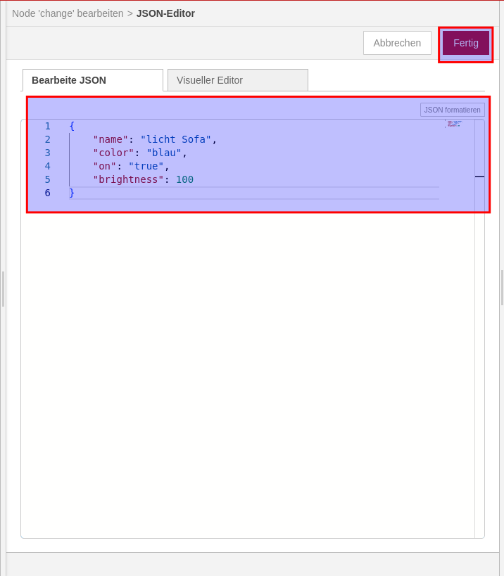Click line number 1 in gutter
The image size is (504, 576).
tap(47, 126)
